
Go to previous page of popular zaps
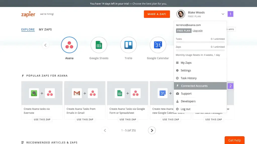pyautogui.click(x=105, y=130)
